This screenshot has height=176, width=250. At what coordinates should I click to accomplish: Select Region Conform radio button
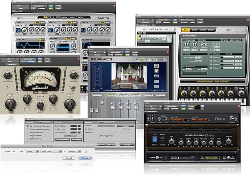coord(27,135)
